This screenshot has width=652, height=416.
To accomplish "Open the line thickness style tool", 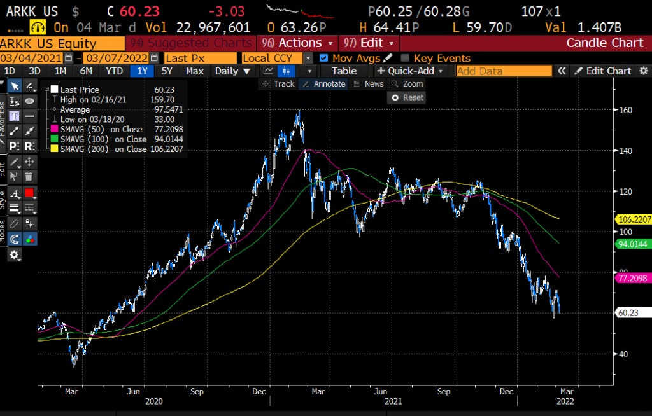I will [x=15, y=208].
